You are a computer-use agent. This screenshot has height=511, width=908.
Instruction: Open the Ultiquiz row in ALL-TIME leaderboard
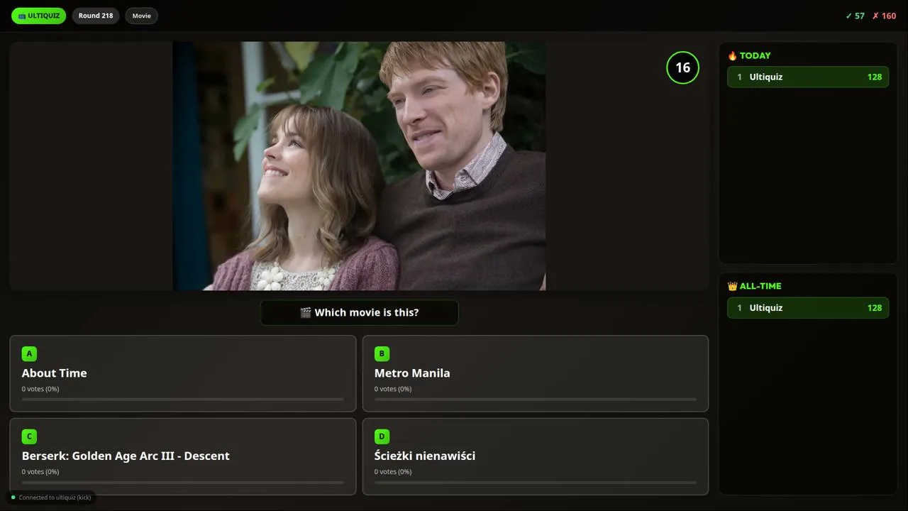coord(808,307)
